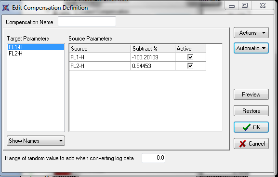This screenshot has width=278, height=177.
Task: Select the -100.20109 subtract value cell
Action: coord(153,57)
